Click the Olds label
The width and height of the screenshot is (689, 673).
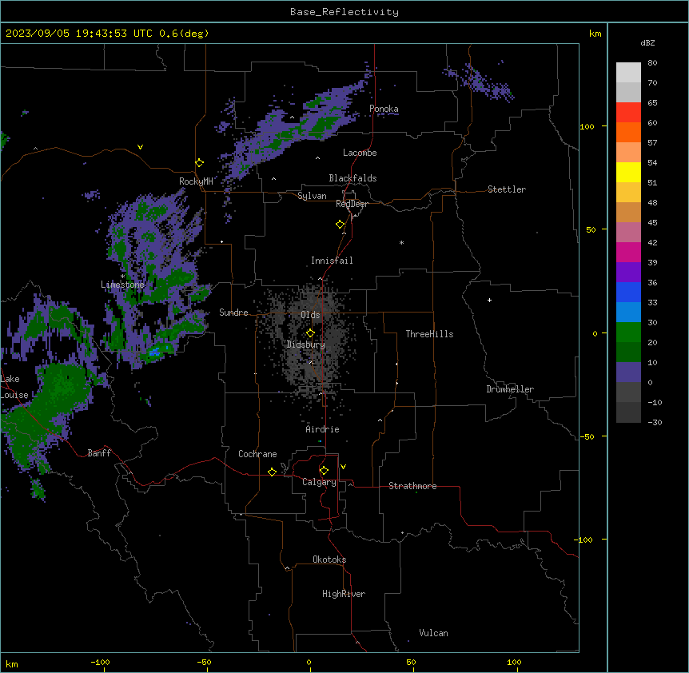click(310, 315)
